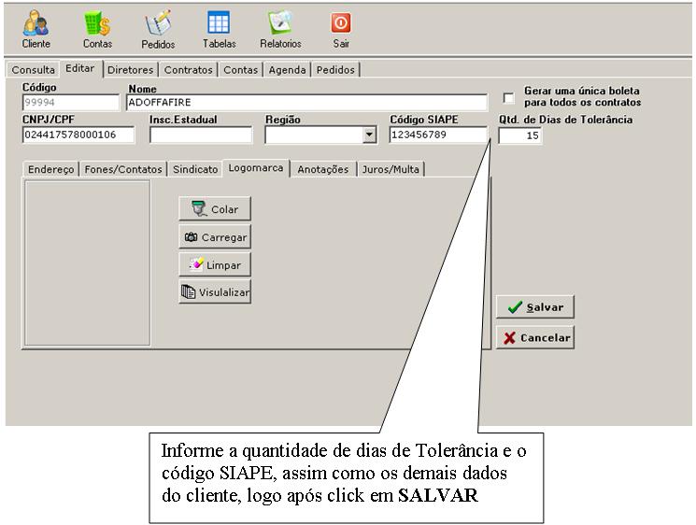Open the Tabelas toolbar icon

(219, 29)
